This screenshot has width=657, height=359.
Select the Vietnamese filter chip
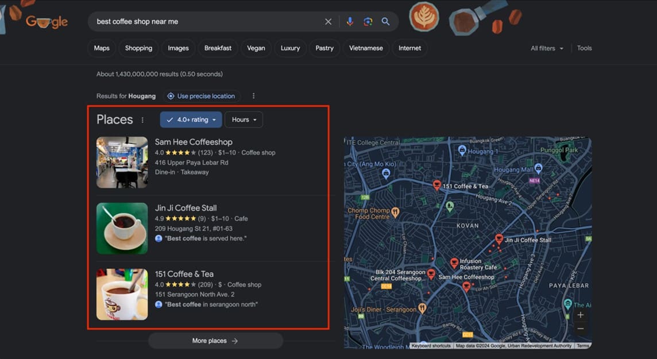pos(366,48)
